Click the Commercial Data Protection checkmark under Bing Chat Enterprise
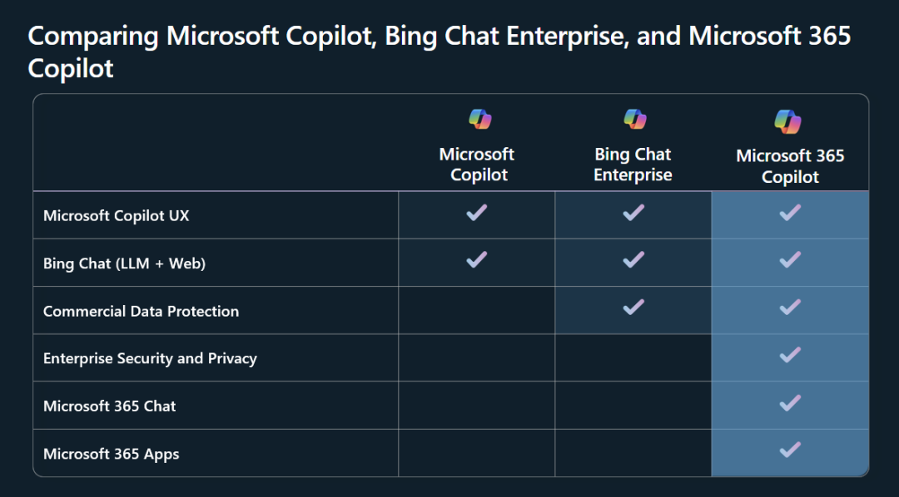This screenshot has width=899, height=497. click(633, 307)
